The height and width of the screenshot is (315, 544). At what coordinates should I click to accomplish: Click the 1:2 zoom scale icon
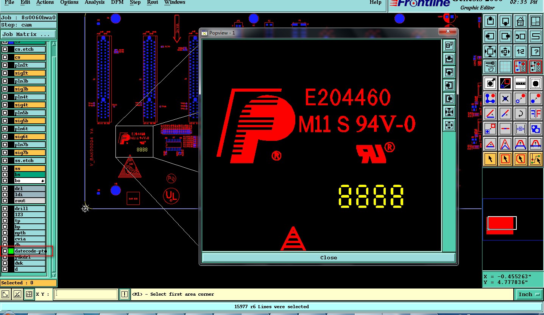pos(520,51)
